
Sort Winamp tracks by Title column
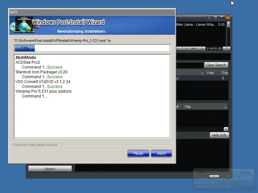pyautogui.click(x=205, y=107)
